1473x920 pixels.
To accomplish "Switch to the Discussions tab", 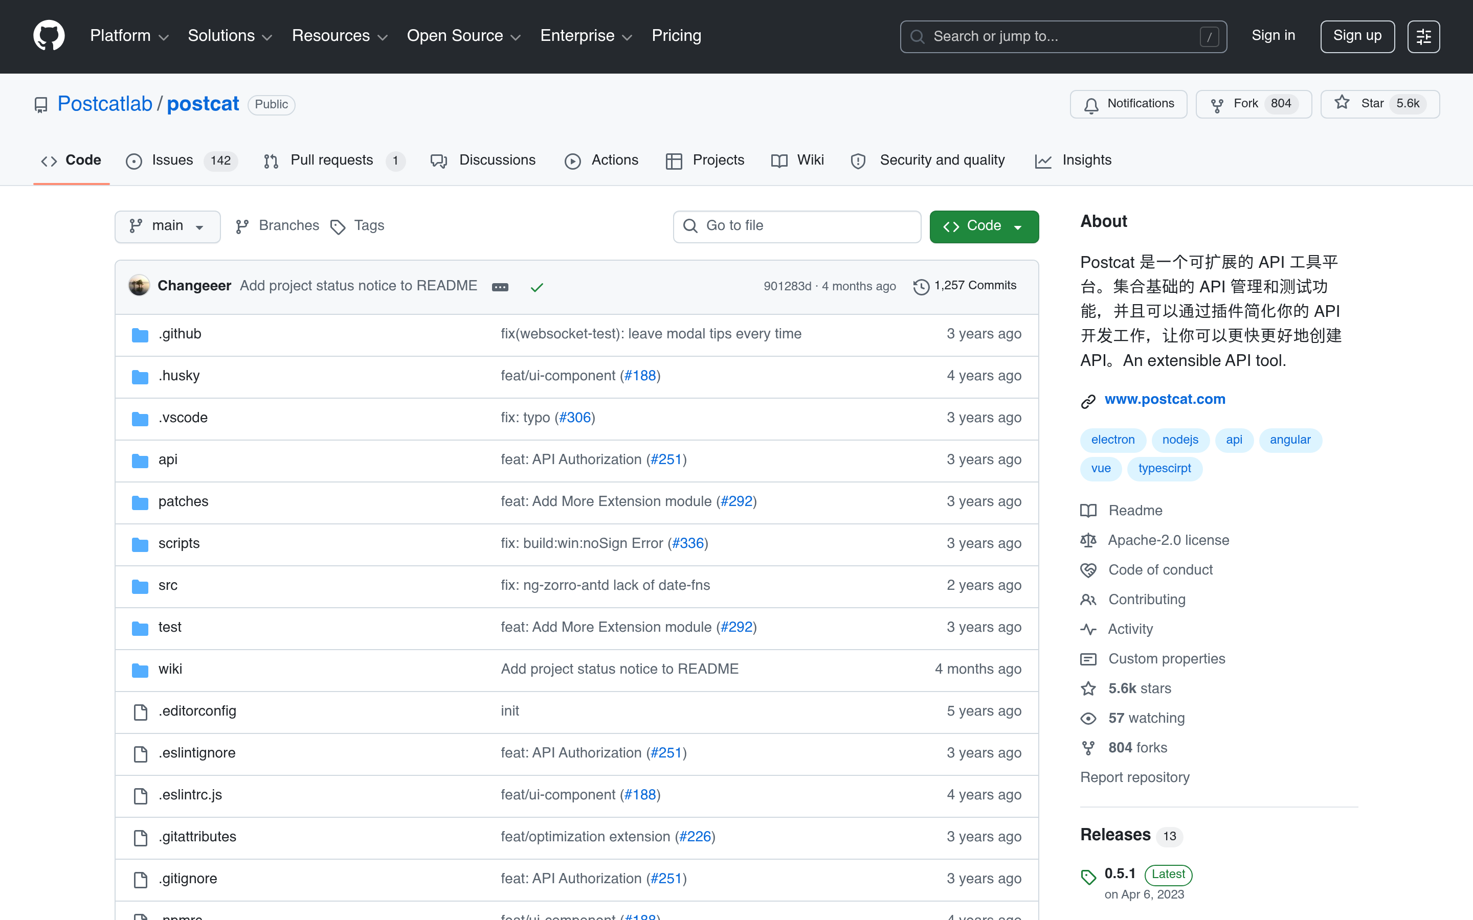I will [x=483, y=160].
